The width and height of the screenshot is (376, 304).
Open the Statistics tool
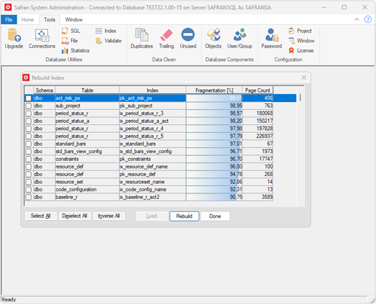click(x=75, y=50)
